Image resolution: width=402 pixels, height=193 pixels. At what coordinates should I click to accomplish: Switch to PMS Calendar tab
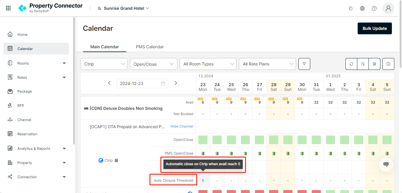pos(150,47)
